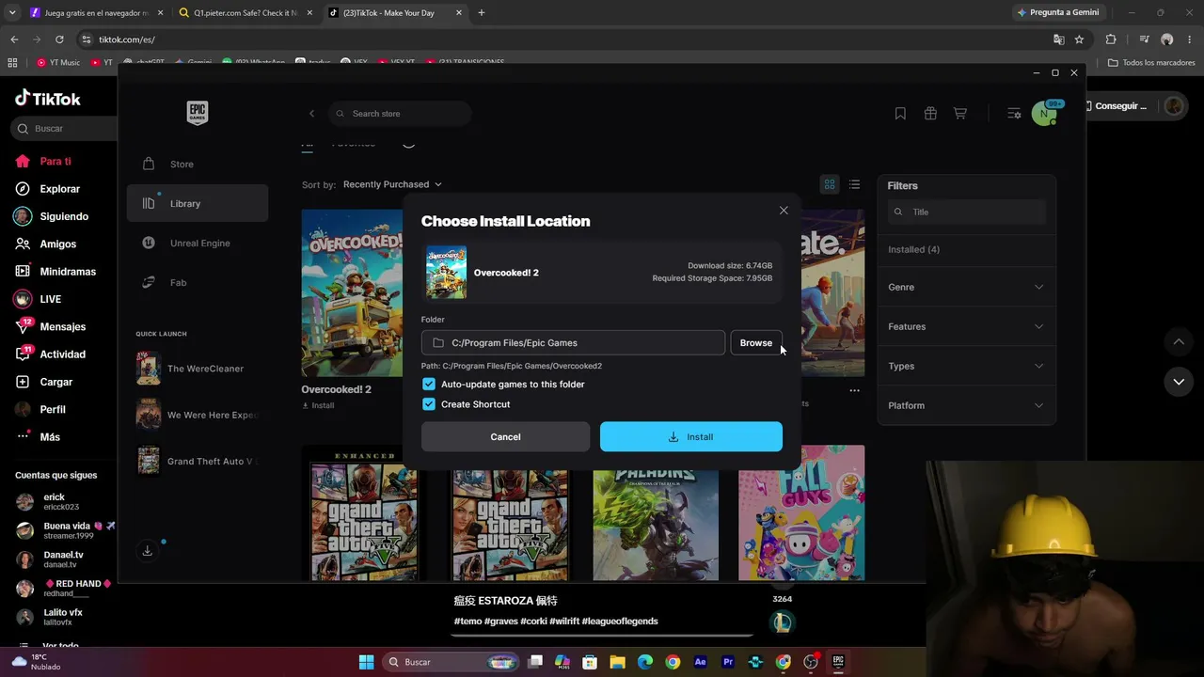Click Cancel in the install dialog
The image size is (1204, 677).
tap(505, 436)
